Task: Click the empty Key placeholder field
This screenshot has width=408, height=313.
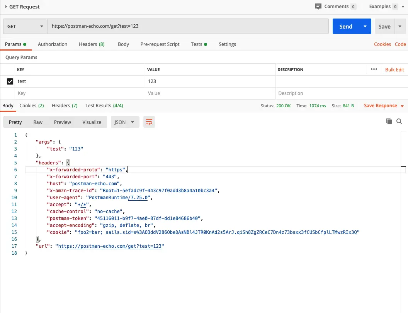Action: [80, 93]
